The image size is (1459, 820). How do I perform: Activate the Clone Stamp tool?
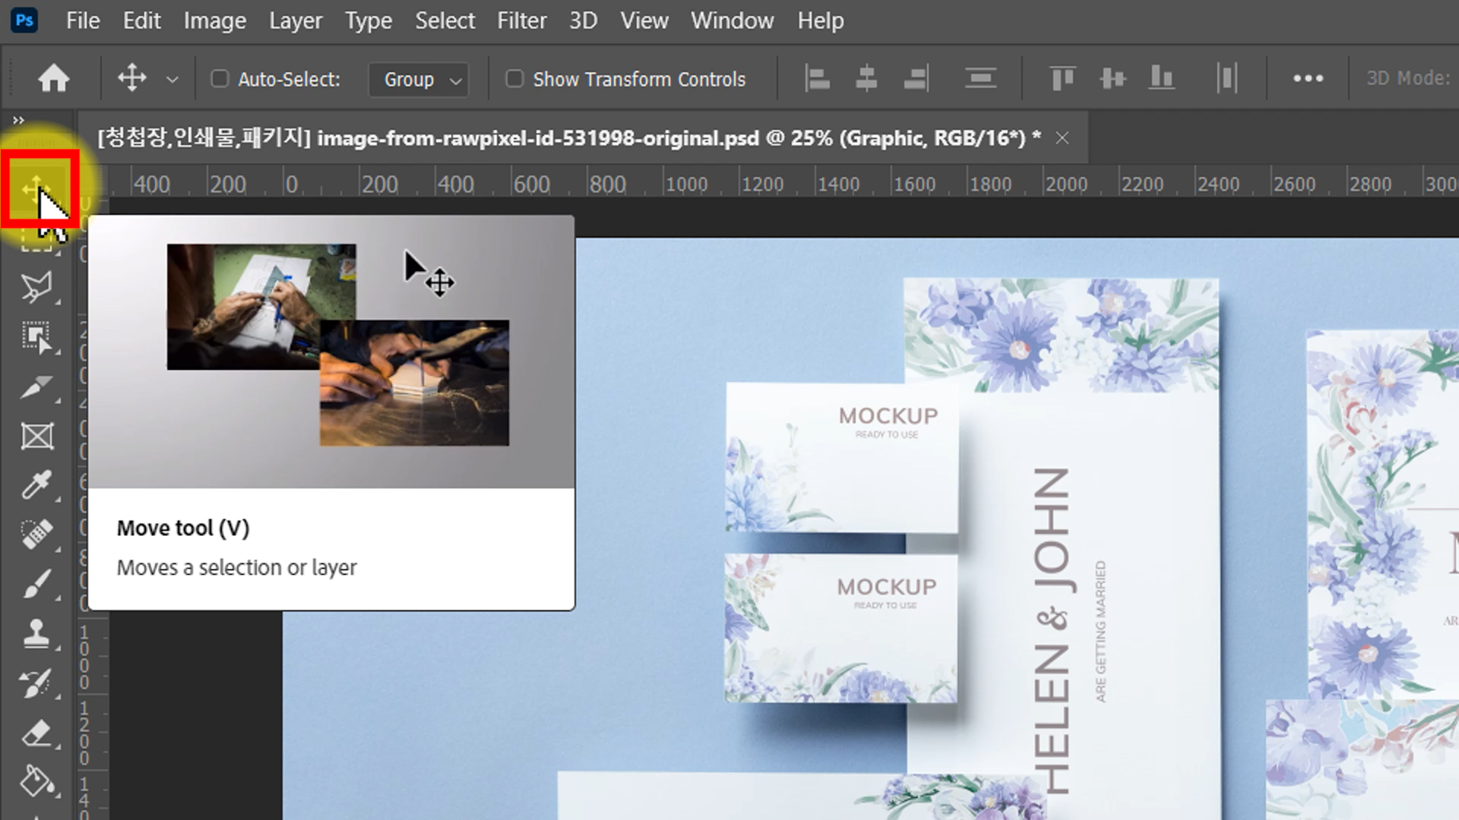pyautogui.click(x=36, y=633)
